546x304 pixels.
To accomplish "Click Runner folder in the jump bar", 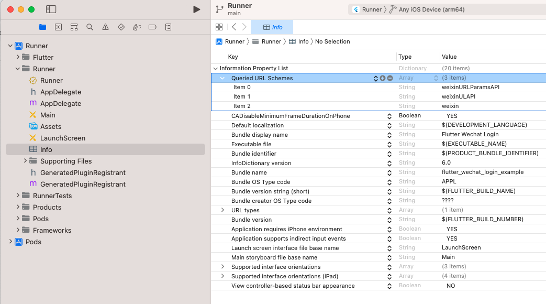I will (x=267, y=41).
